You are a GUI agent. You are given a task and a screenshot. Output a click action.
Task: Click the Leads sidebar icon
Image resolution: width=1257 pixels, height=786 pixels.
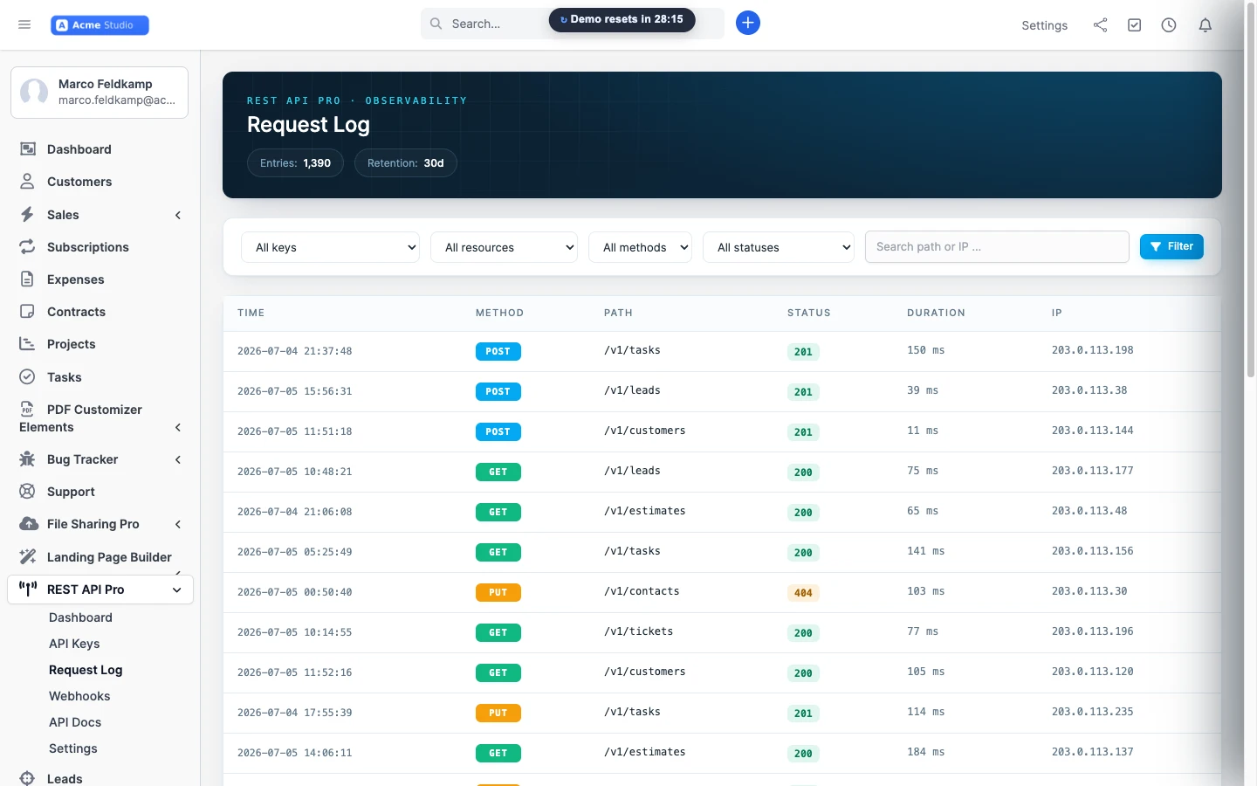[28, 778]
